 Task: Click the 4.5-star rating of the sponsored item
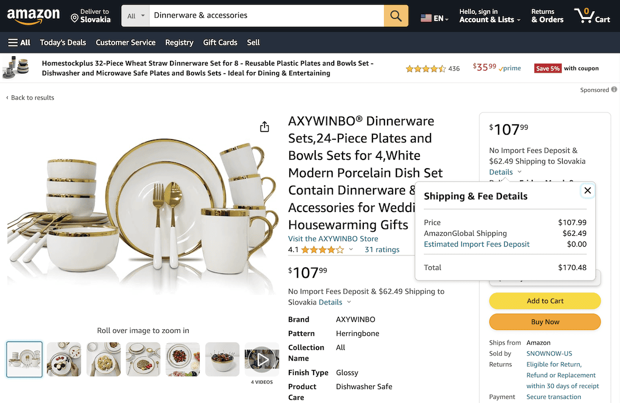[x=426, y=68]
